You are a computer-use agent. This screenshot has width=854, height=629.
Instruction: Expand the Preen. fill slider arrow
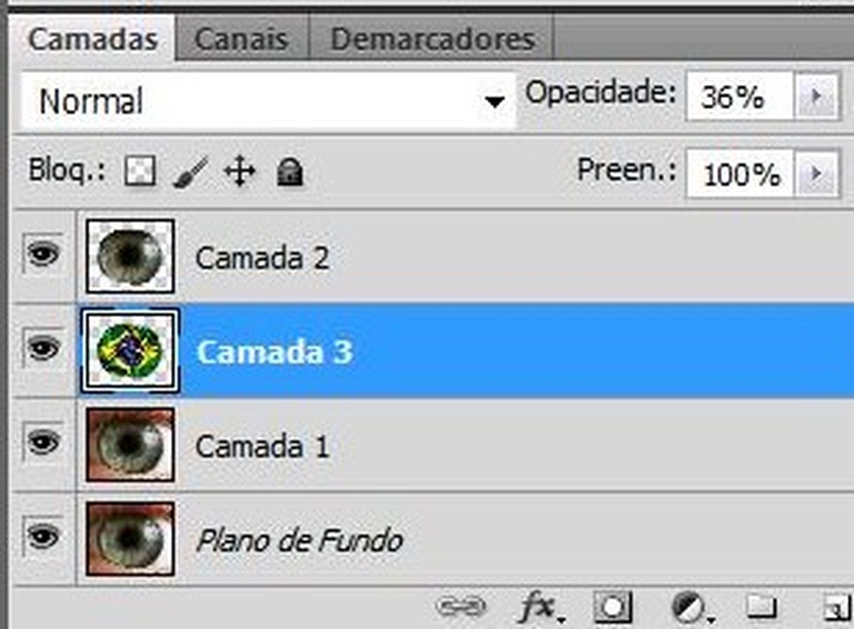click(x=816, y=174)
